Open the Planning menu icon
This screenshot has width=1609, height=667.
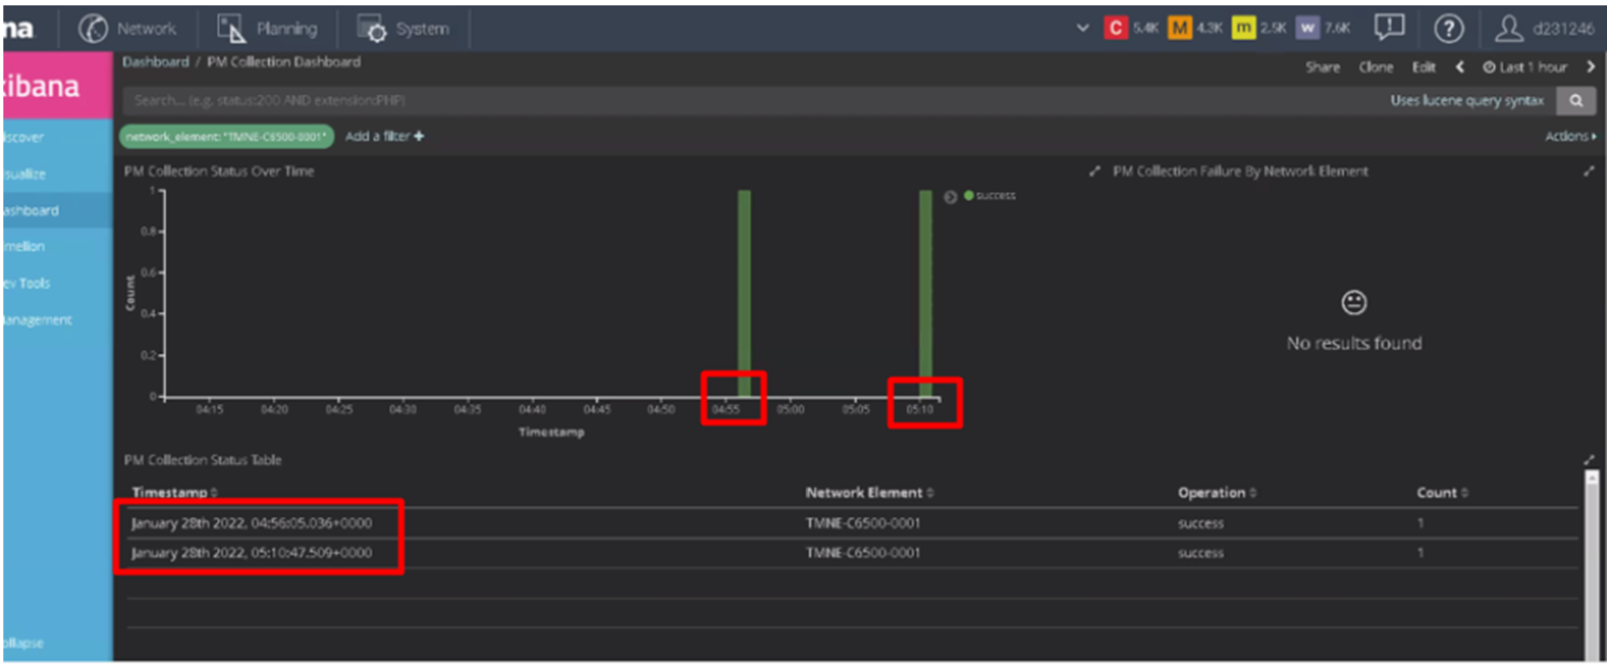click(231, 29)
